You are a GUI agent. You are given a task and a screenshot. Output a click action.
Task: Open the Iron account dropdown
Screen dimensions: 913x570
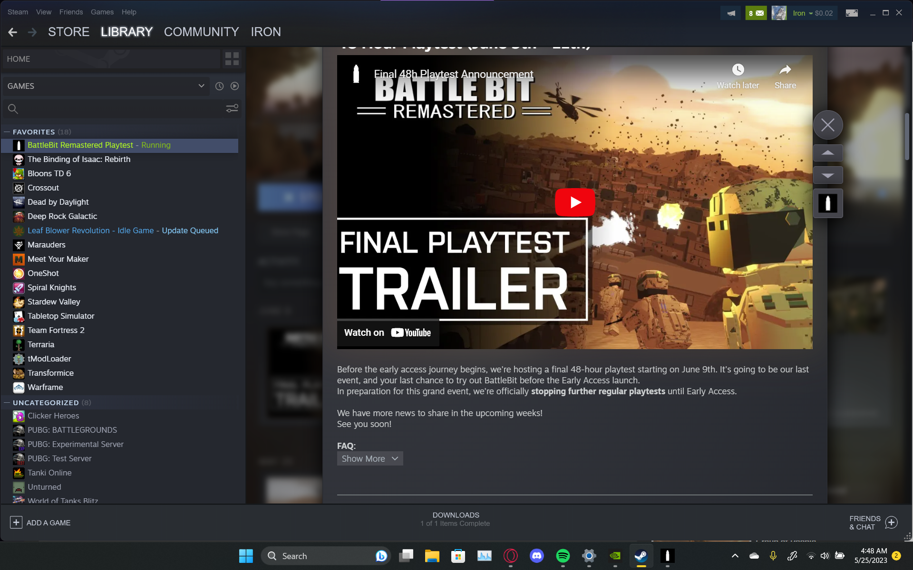813,13
